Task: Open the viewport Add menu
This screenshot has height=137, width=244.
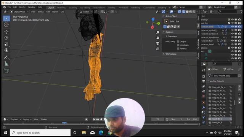Action: (x=48, y=12)
